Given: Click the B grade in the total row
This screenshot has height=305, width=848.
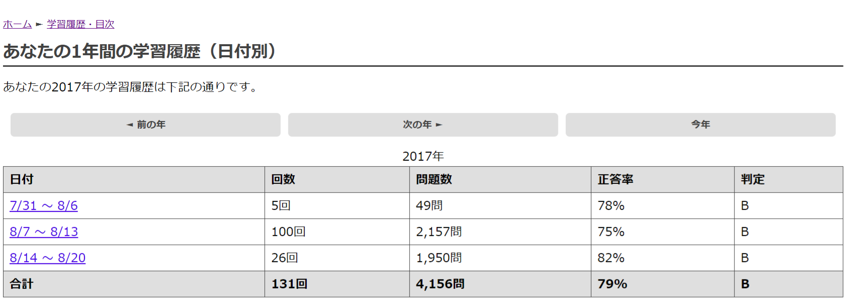Looking at the screenshot, I should coord(745,284).
